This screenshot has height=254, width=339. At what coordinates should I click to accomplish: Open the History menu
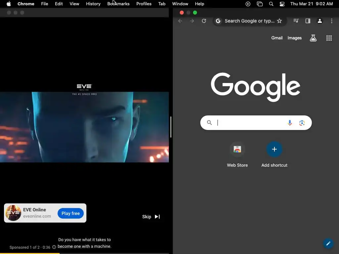point(93,4)
